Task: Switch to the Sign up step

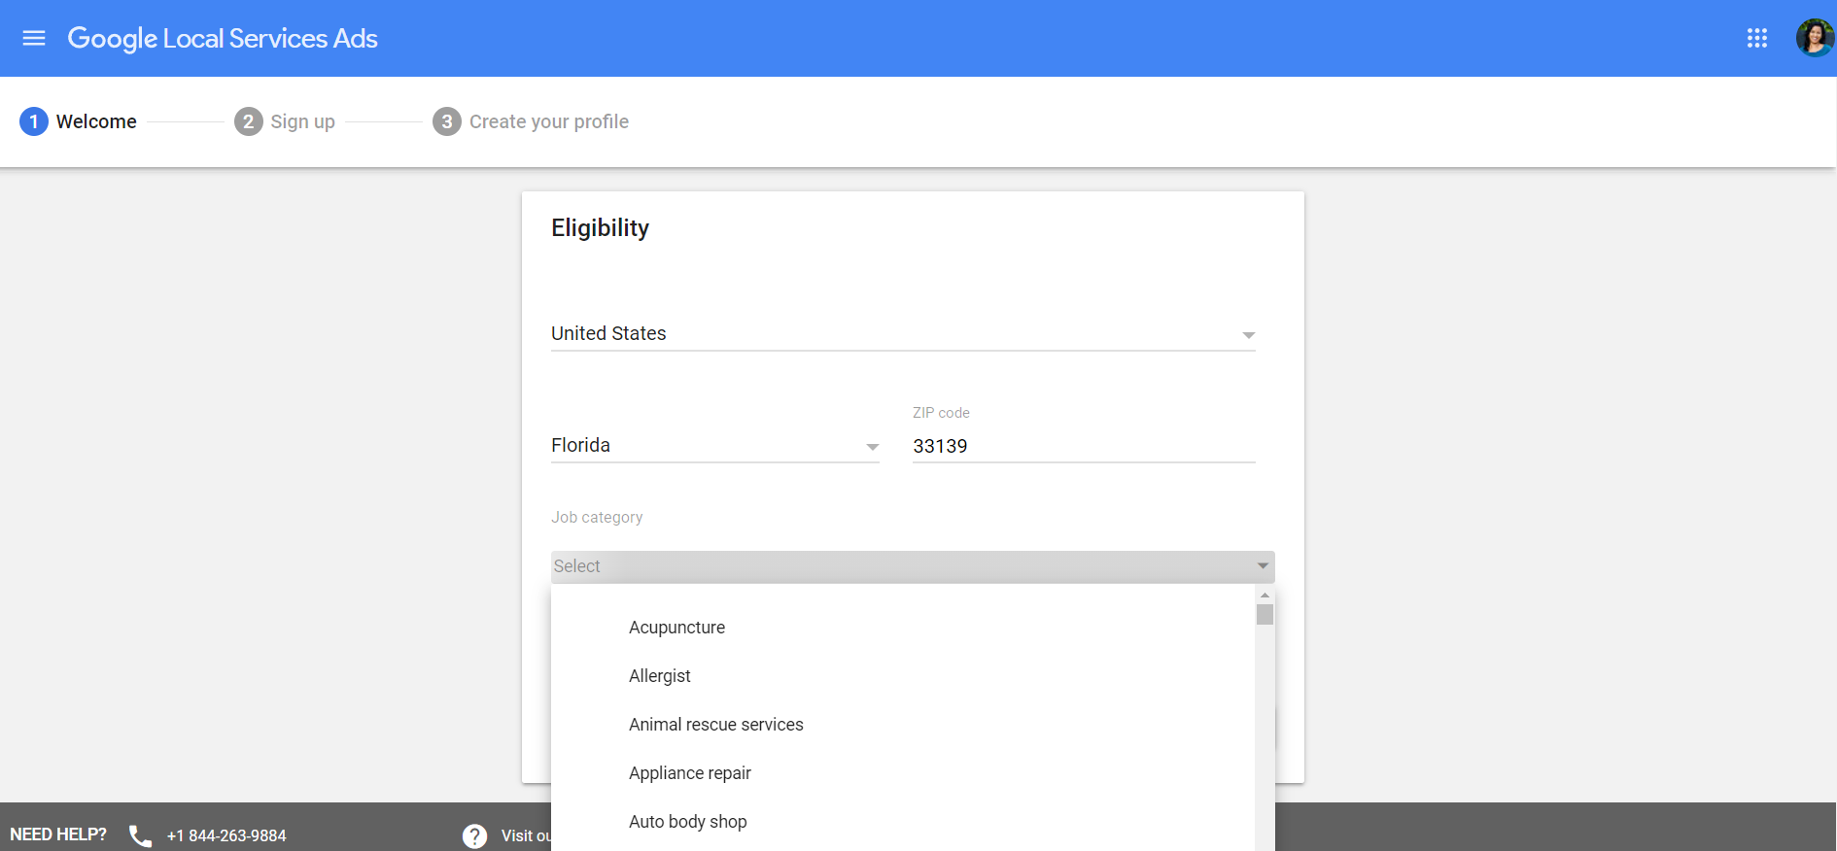Action: coord(285,121)
